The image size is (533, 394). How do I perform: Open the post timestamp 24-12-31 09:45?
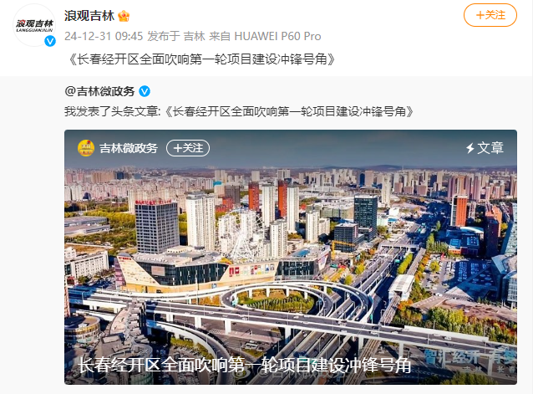(x=104, y=36)
